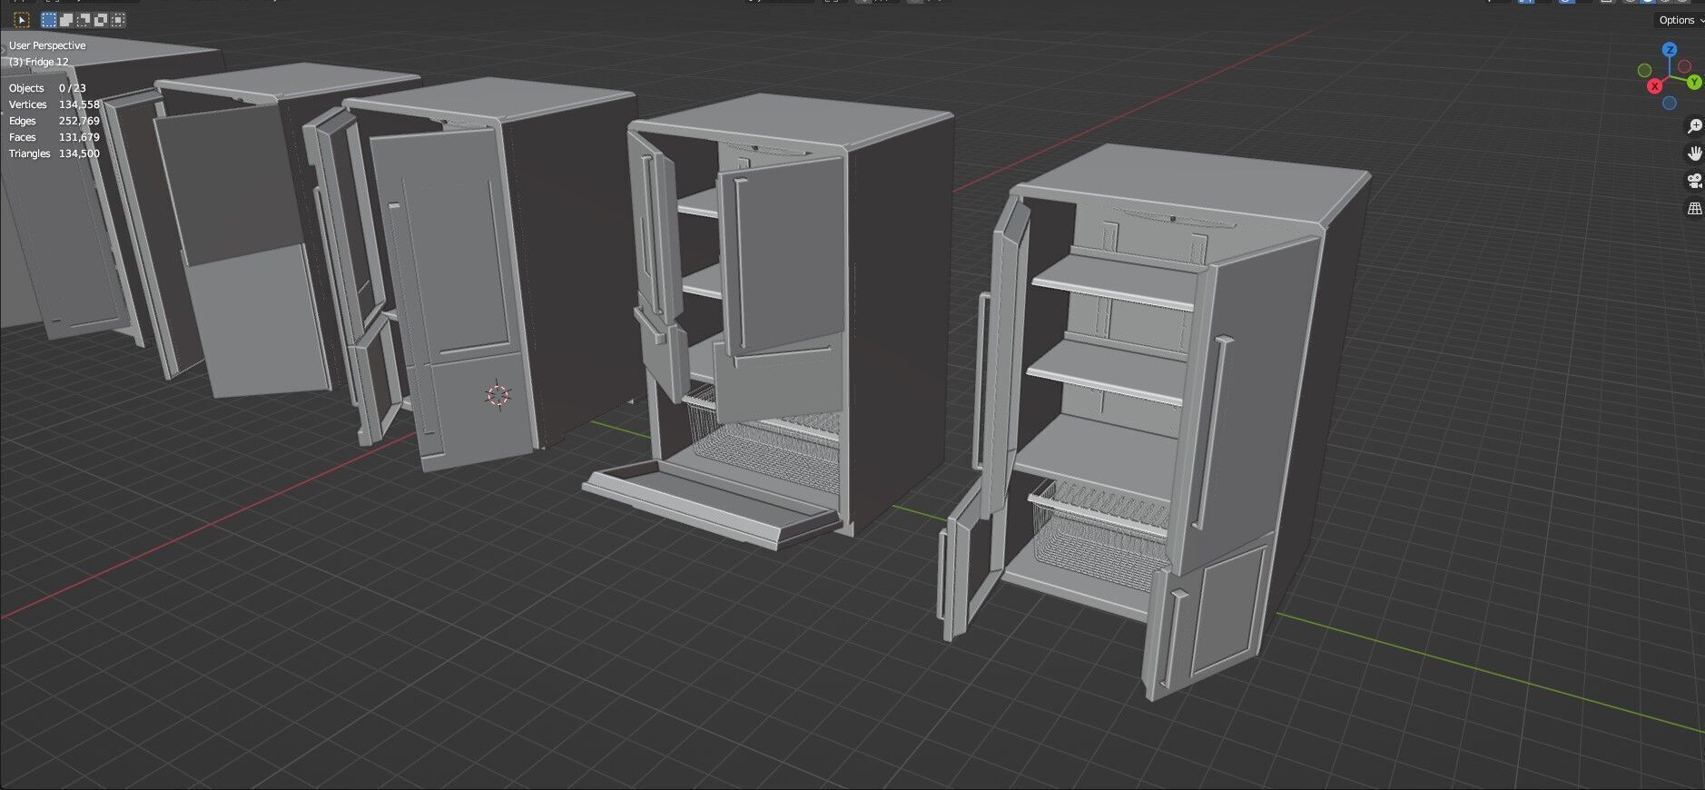Click the Zoom view magnifier icon
The width and height of the screenshot is (1705, 790).
click(x=1694, y=126)
